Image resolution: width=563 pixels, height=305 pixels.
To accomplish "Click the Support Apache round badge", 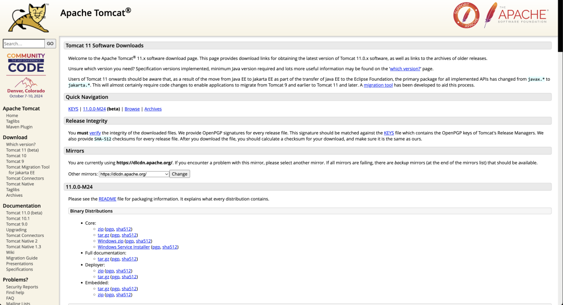I will [x=466, y=16].
